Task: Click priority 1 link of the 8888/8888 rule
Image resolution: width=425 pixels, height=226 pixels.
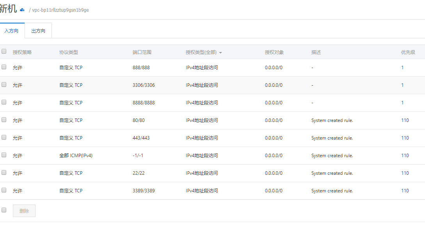Action: click(402, 102)
